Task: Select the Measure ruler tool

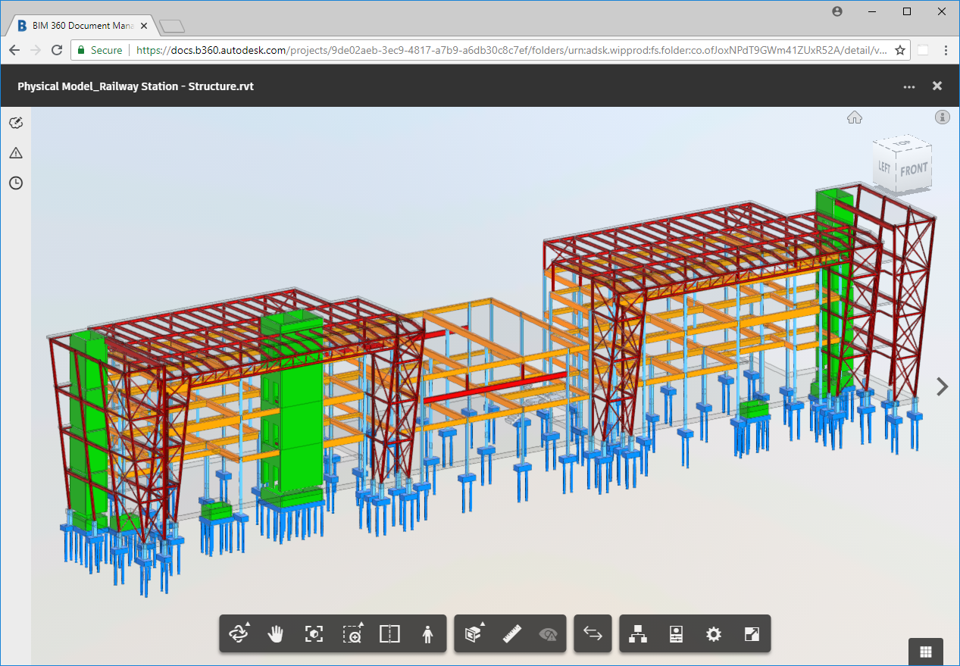Action: pos(512,634)
